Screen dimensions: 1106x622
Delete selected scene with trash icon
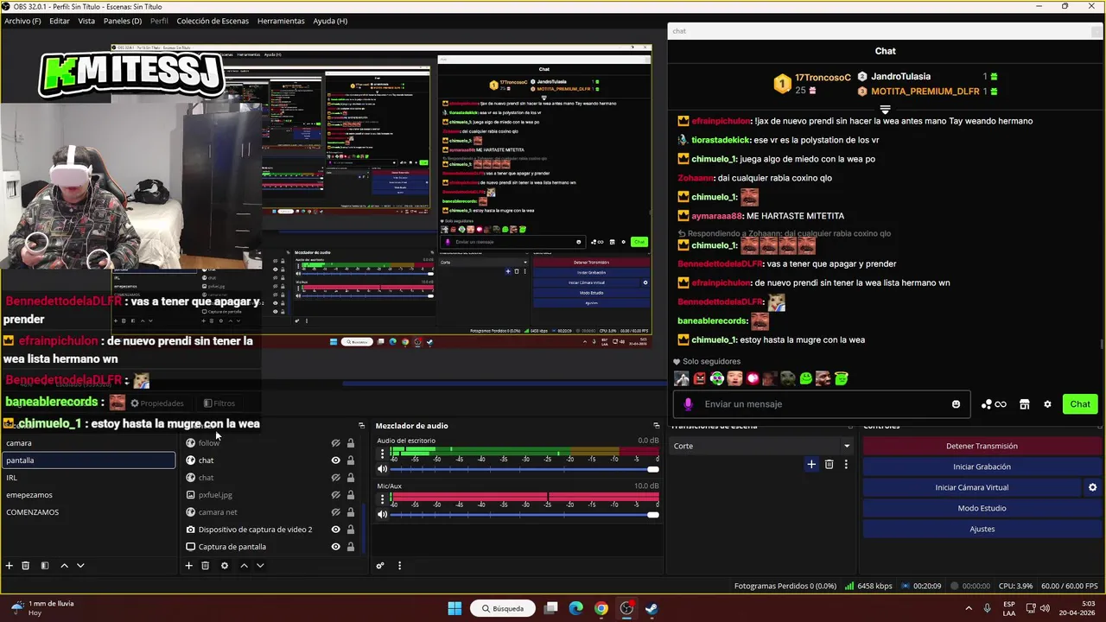pyautogui.click(x=26, y=566)
